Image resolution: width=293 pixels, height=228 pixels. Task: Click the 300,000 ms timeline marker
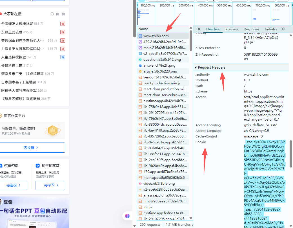coord(186,5)
